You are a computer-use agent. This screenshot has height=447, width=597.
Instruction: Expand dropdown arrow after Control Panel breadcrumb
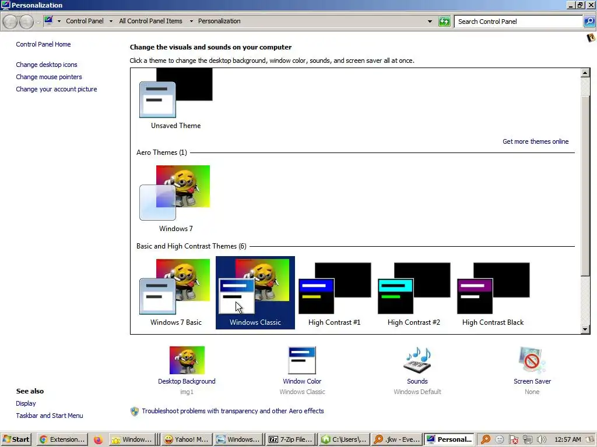click(111, 22)
